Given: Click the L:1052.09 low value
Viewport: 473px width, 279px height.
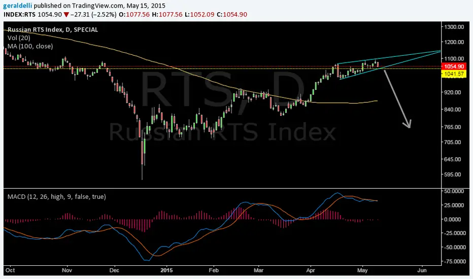Looking at the screenshot, I should pos(199,15).
